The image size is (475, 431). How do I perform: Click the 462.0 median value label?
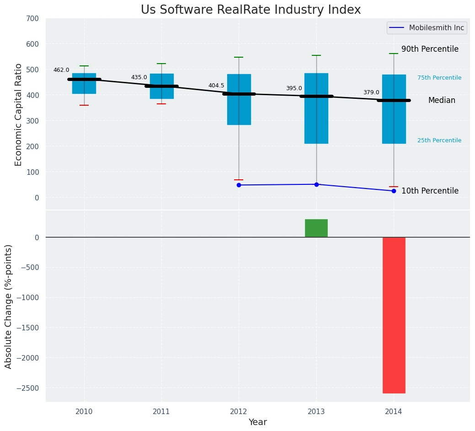62,70
